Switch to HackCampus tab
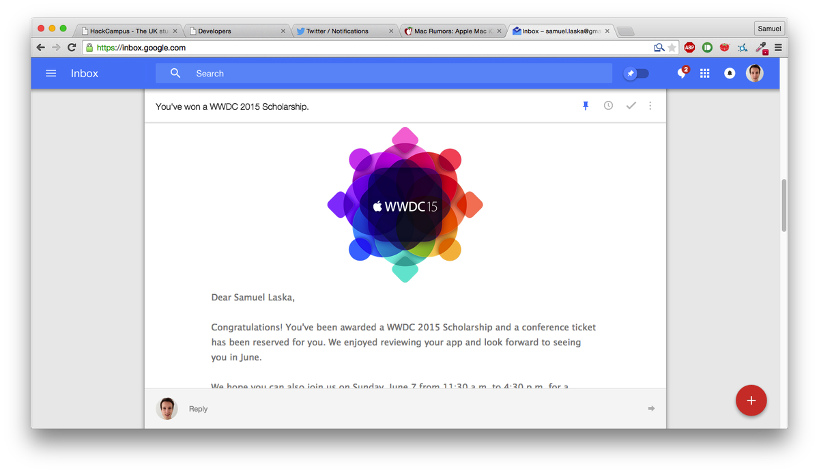Viewport: 819px width, 473px height. 128,31
